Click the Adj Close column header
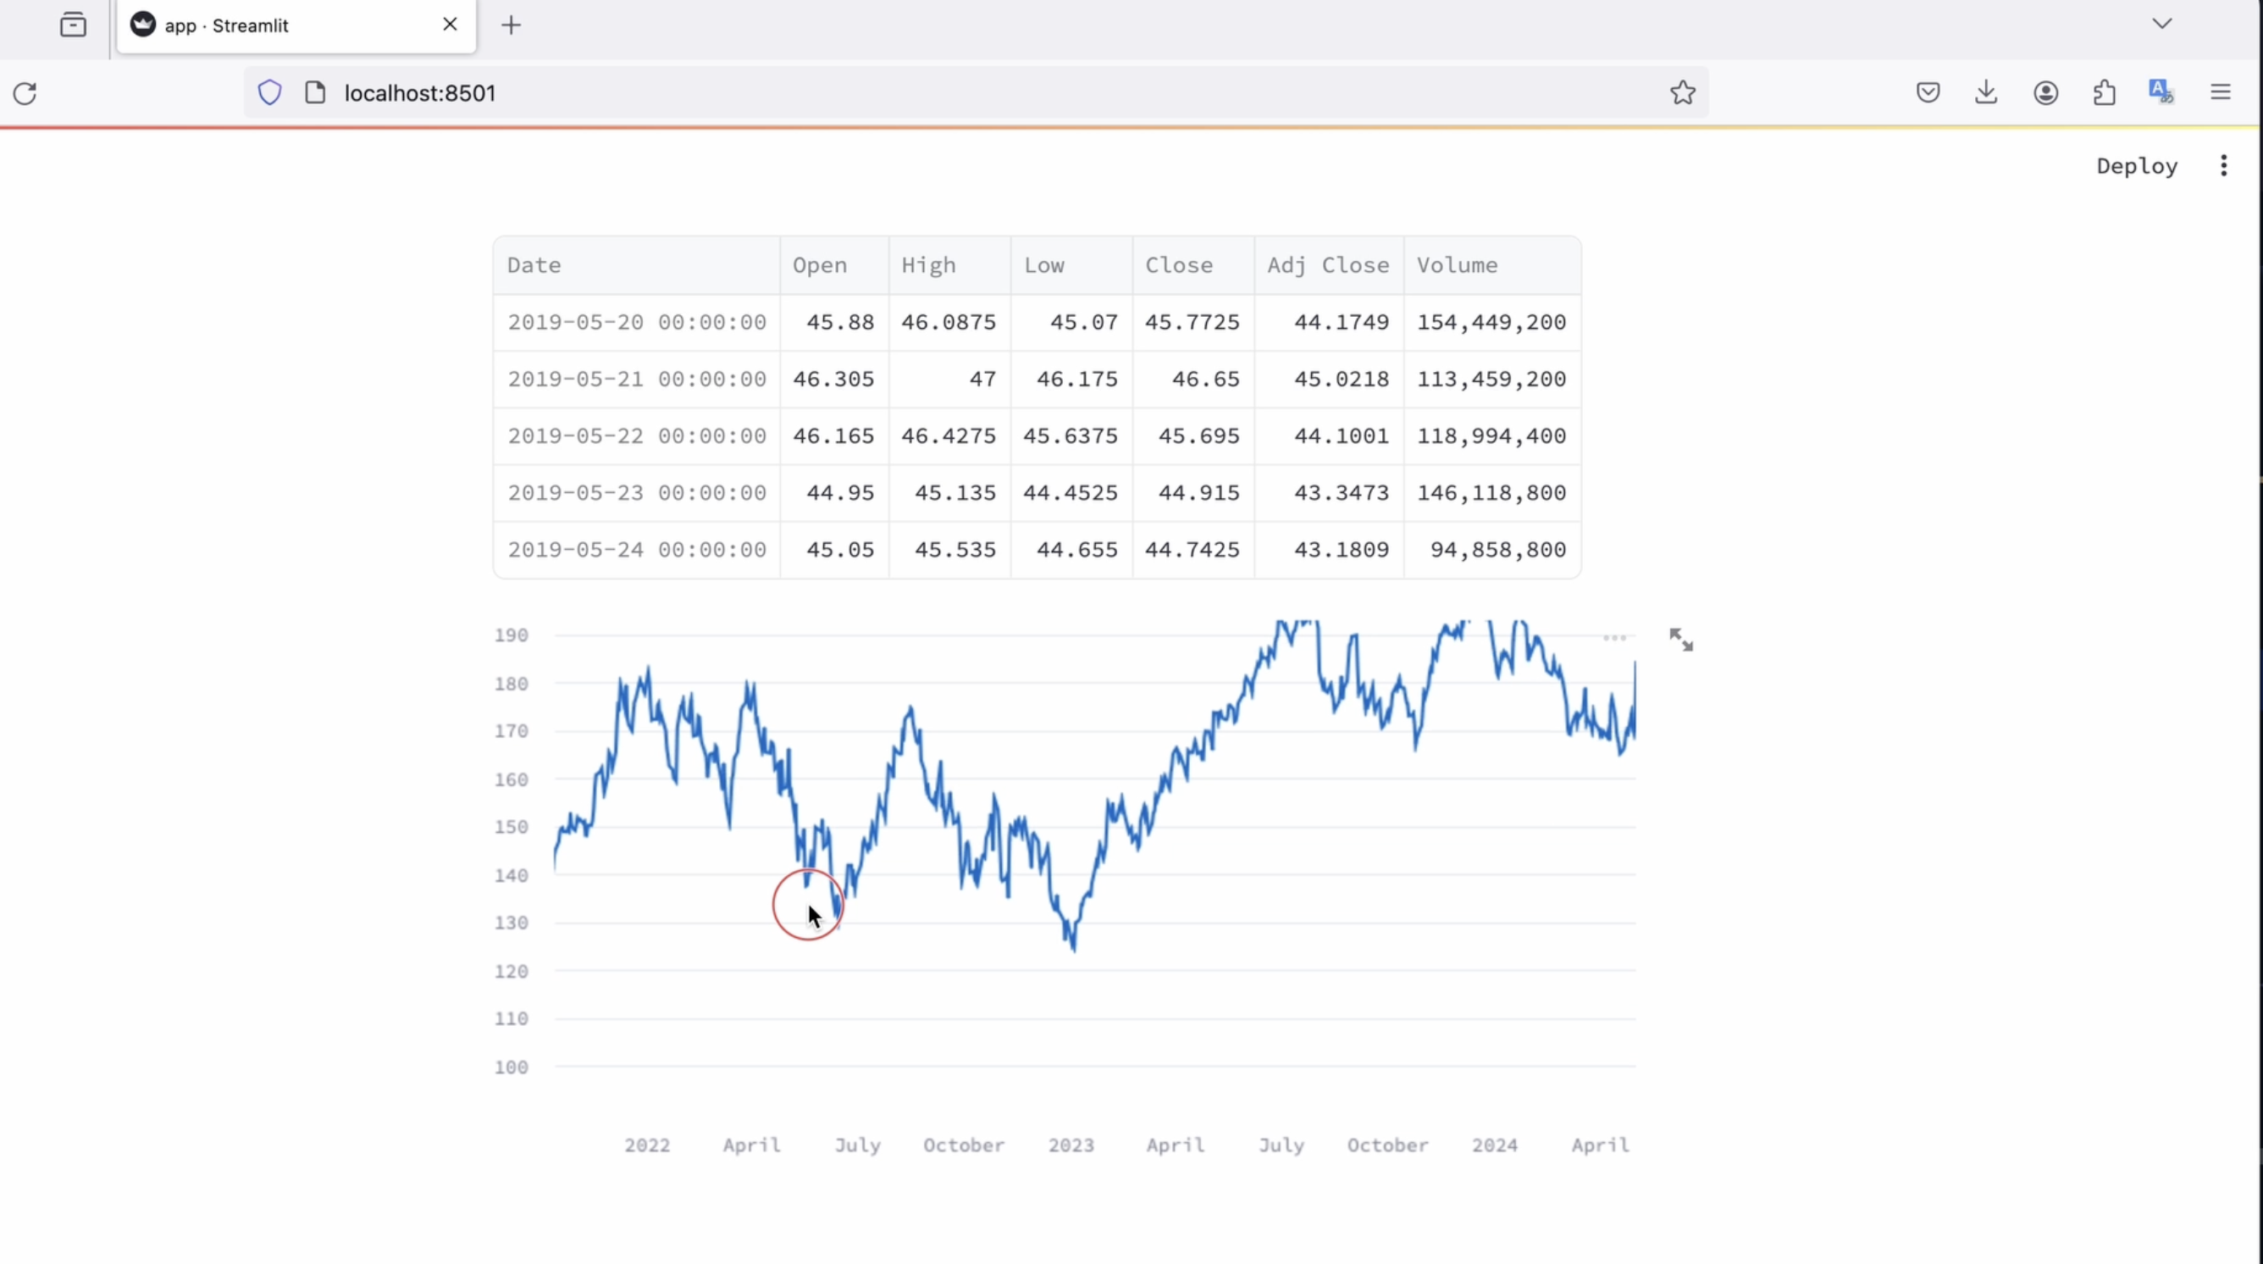Image resolution: width=2263 pixels, height=1264 pixels. pos(1327,265)
